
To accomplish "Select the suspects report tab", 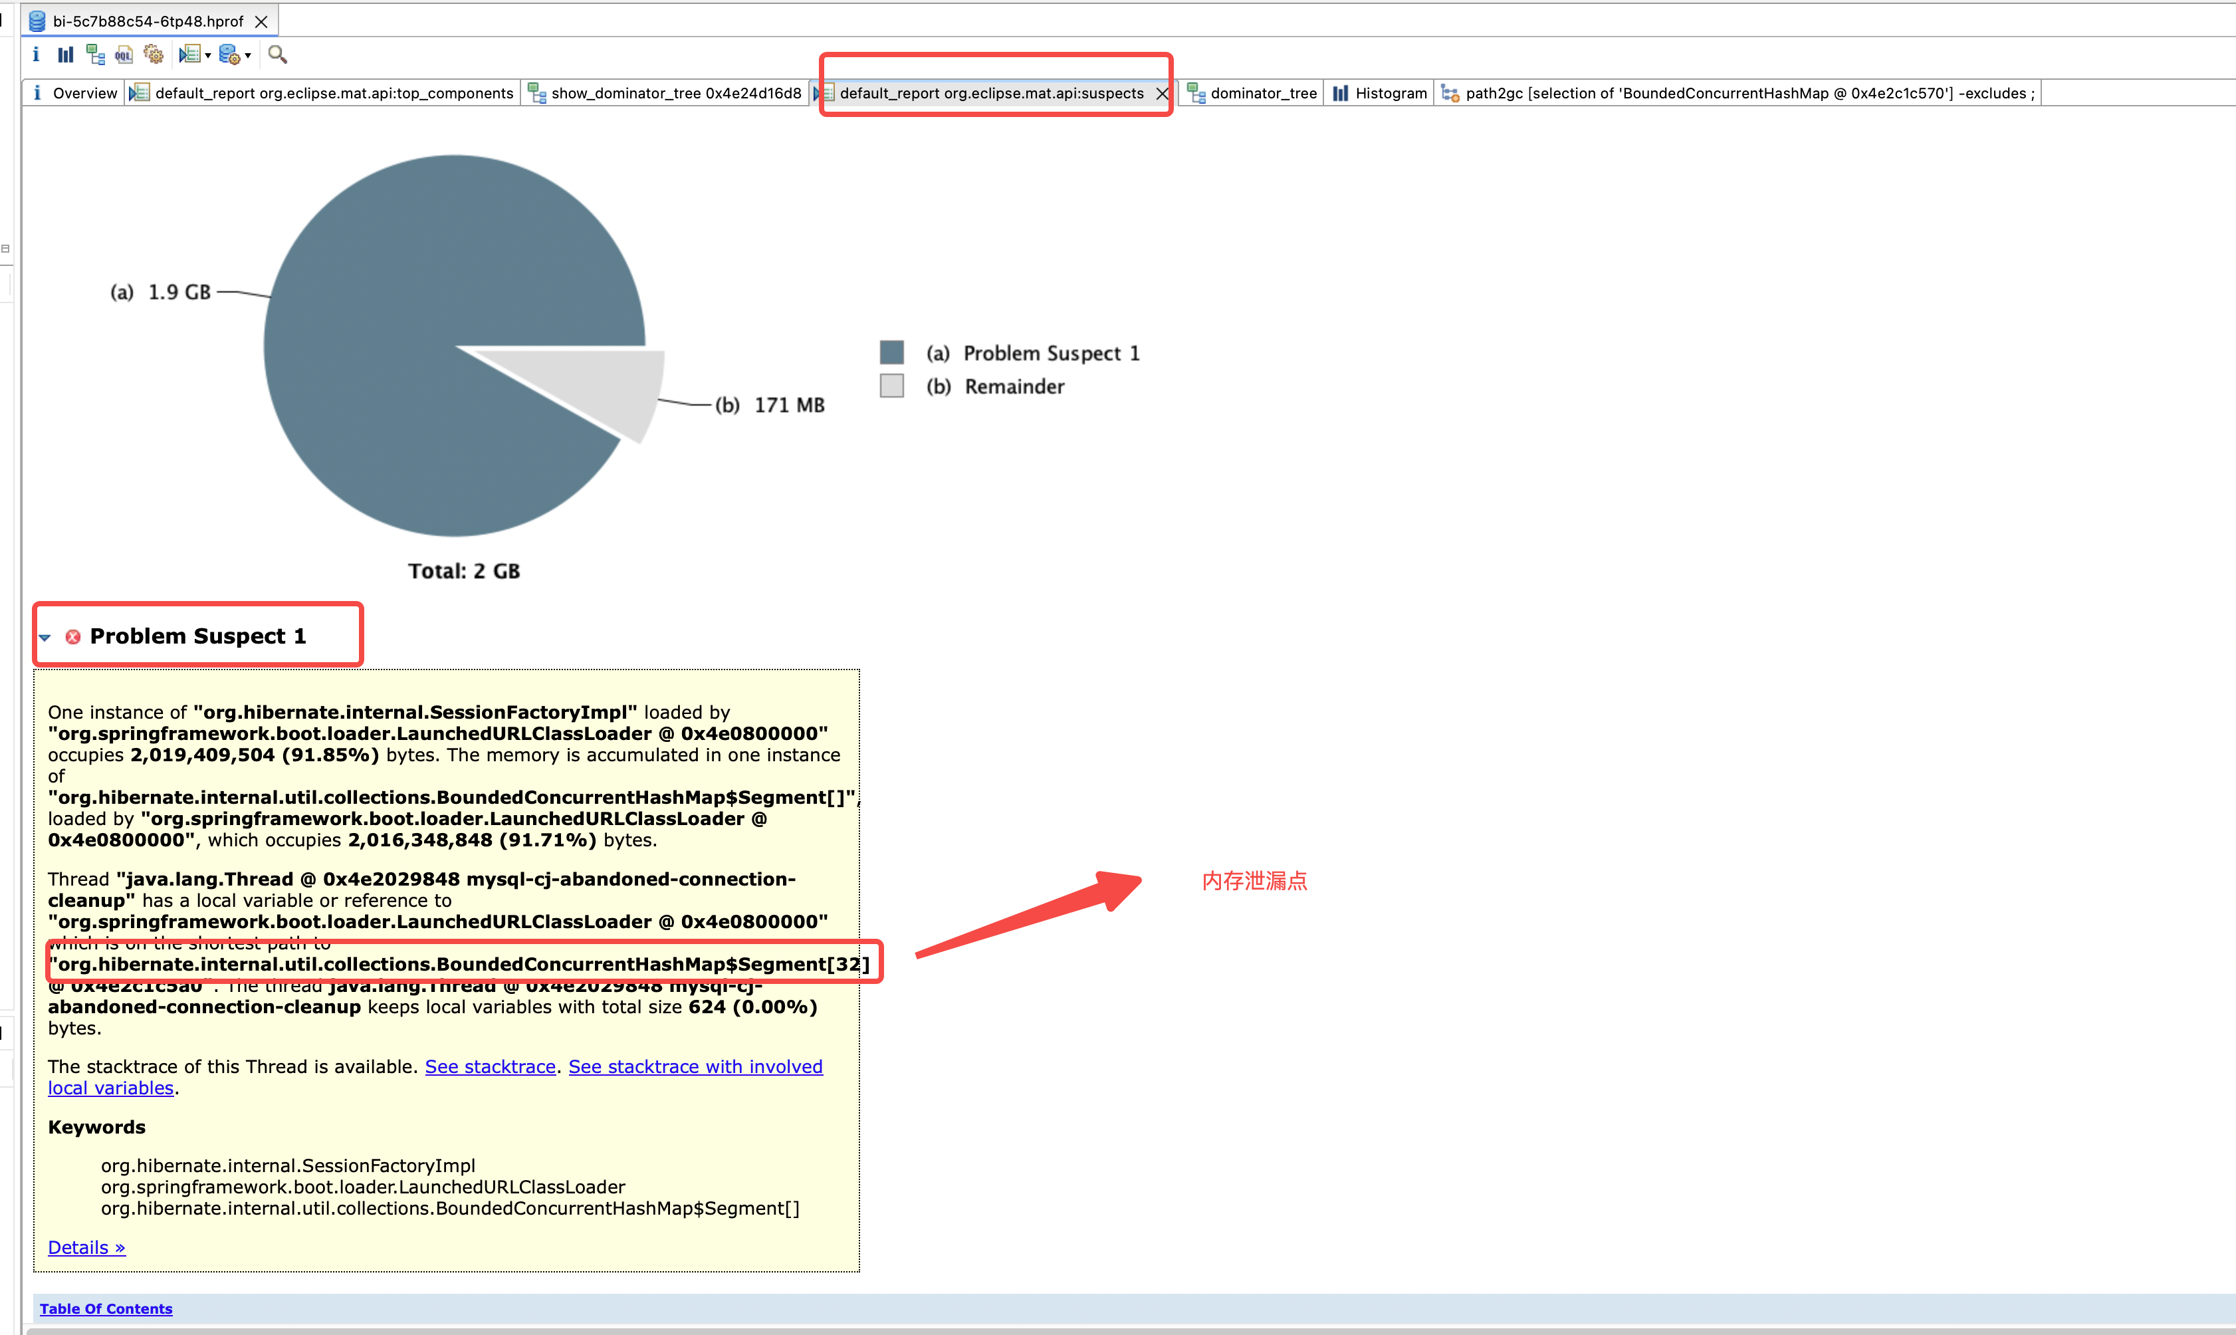I will (991, 92).
